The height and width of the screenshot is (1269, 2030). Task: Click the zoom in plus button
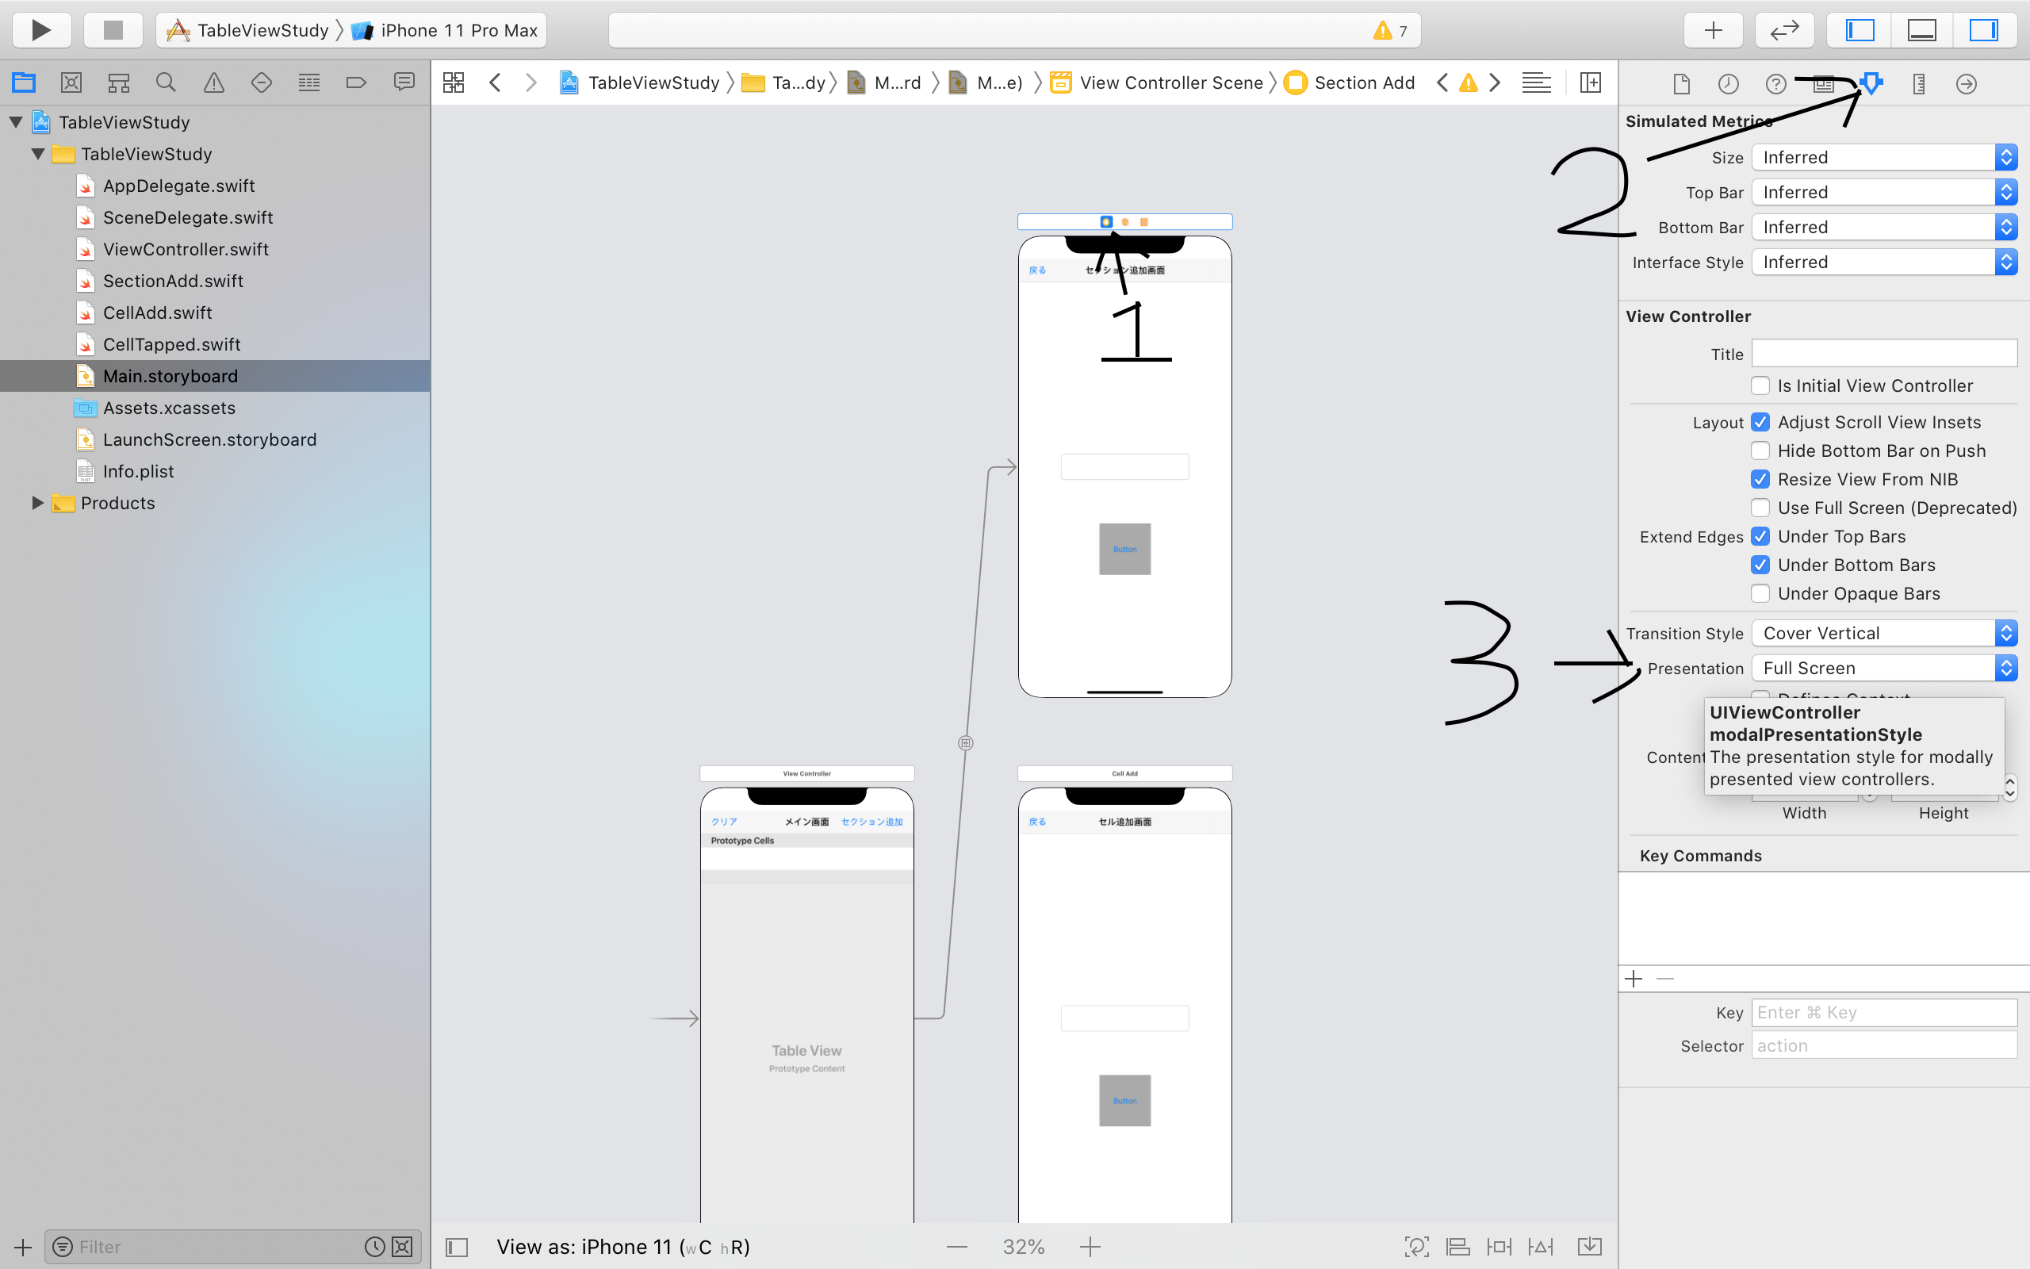coord(1090,1247)
